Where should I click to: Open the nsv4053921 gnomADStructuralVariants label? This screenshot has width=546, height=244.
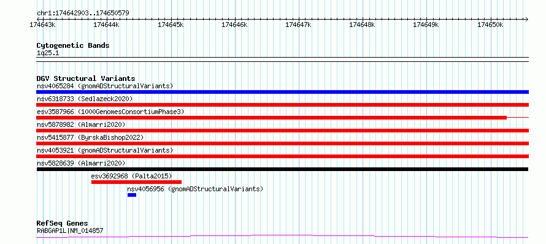[x=105, y=150]
